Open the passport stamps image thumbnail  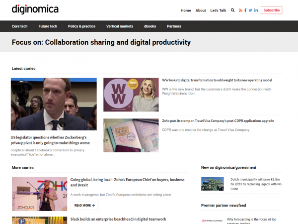(x=131, y=135)
